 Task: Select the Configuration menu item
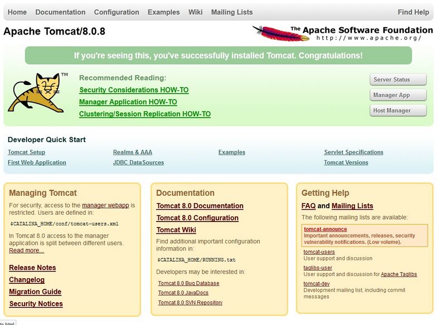coord(116,12)
